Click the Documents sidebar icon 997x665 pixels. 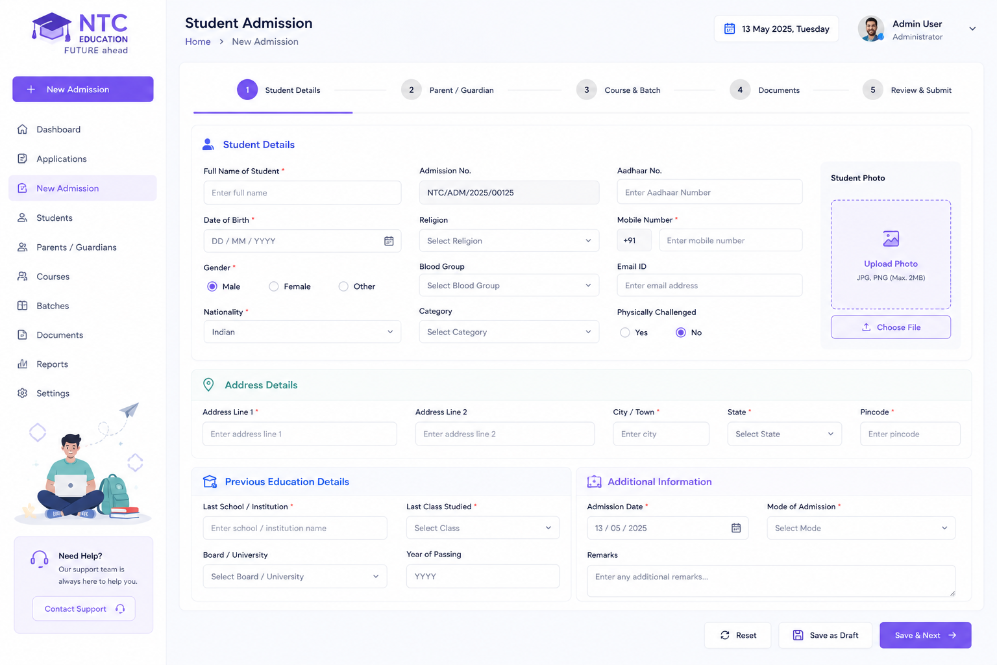(23, 334)
